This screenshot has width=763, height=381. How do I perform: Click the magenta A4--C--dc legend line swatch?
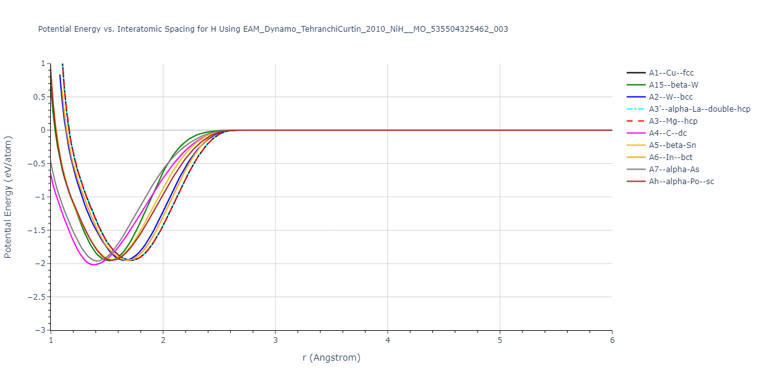click(x=636, y=133)
